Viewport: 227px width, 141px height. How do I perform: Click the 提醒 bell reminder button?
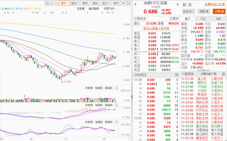(204, 11)
